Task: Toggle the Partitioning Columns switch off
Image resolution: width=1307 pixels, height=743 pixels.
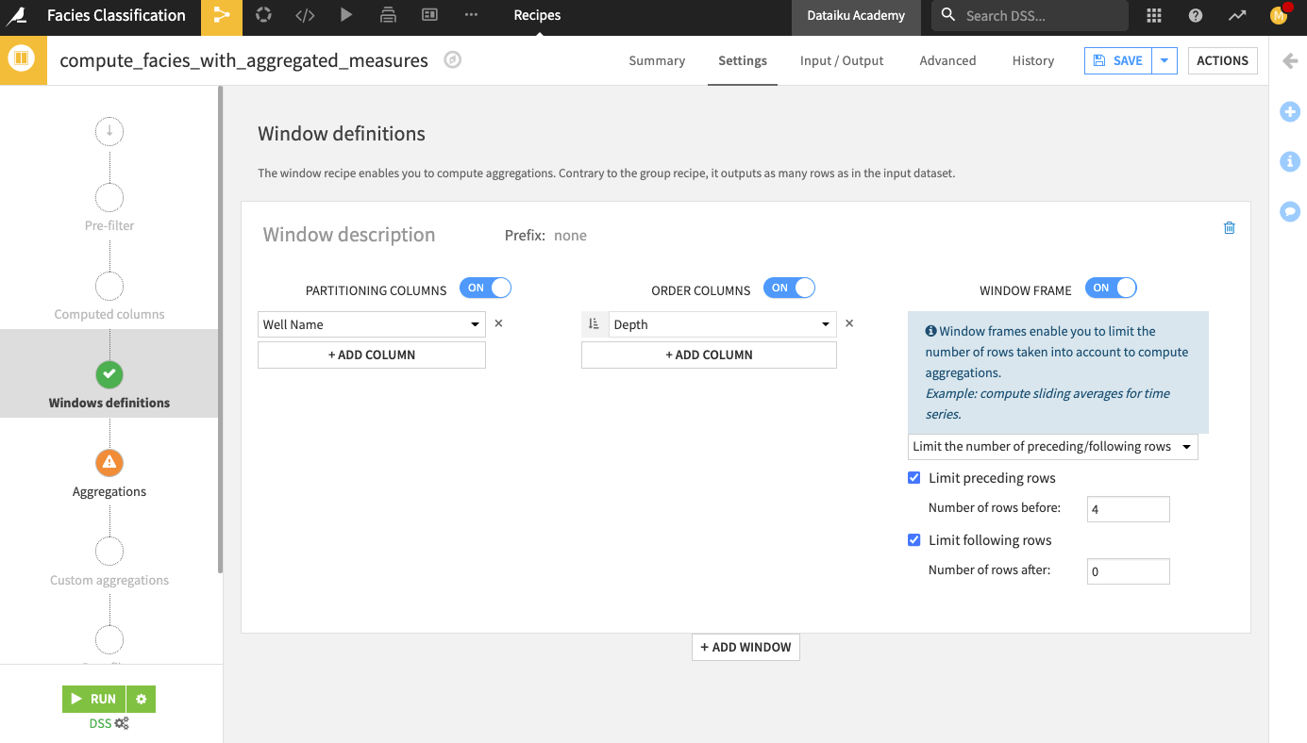Action: [x=485, y=289]
